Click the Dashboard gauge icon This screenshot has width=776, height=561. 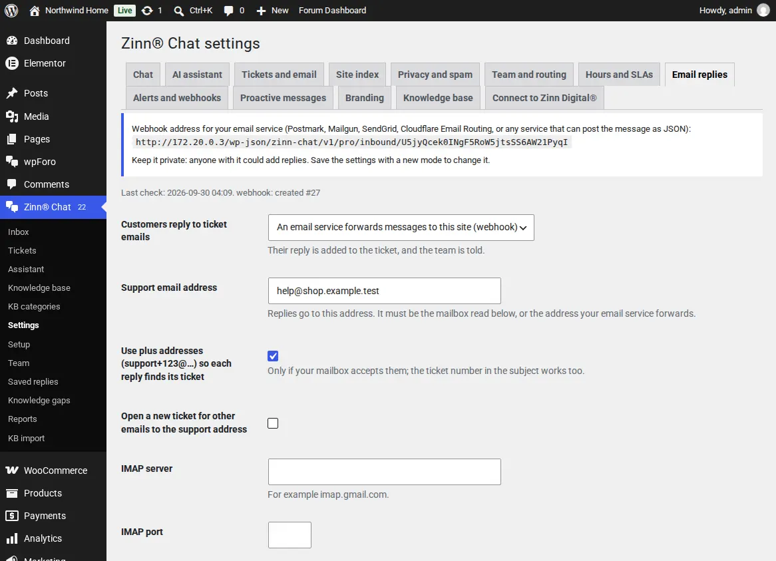pos(12,41)
